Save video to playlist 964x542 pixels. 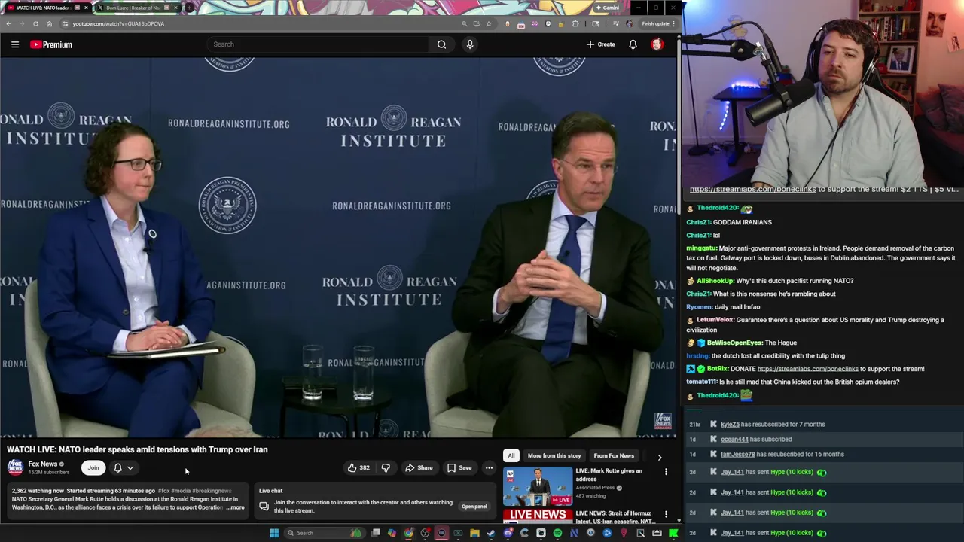(x=459, y=468)
